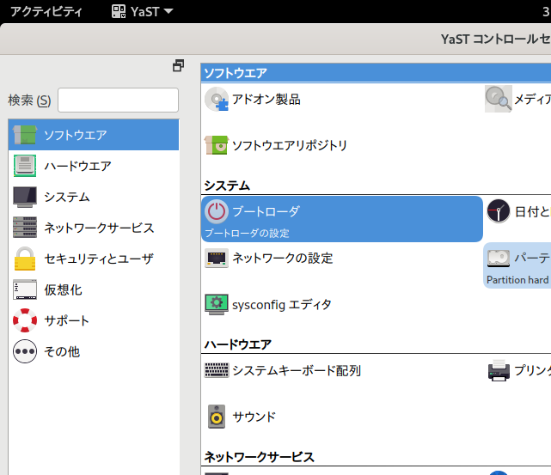Click the アドオン製品 label
The height and width of the screenshot is (475, 551).
tap(266, 100)
